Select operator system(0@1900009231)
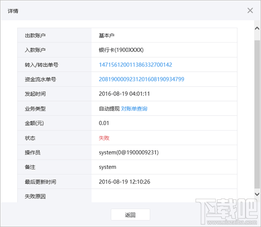 pos(129,153)
